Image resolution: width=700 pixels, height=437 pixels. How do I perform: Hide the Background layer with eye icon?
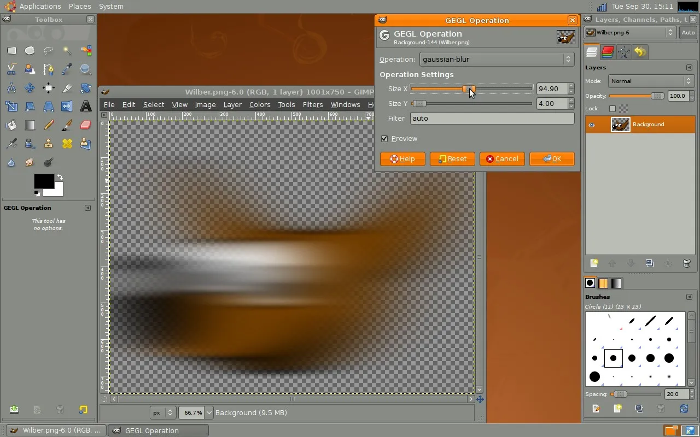pyautogui.click(x=592, y=125)
